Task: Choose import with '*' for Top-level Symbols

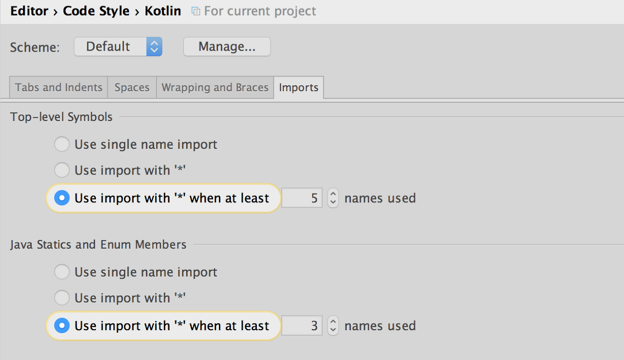Action: click(x=62, y=170)
